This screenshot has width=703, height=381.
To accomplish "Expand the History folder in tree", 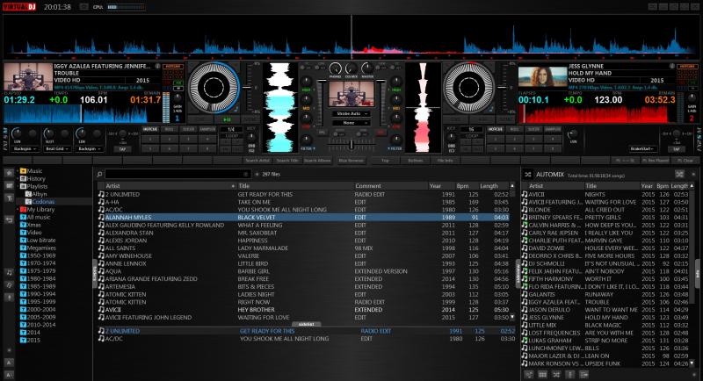I will pos(18,178).
